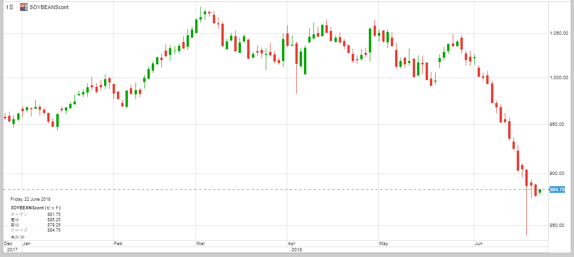Click Apr on the time axis

(x=291, y=244)
